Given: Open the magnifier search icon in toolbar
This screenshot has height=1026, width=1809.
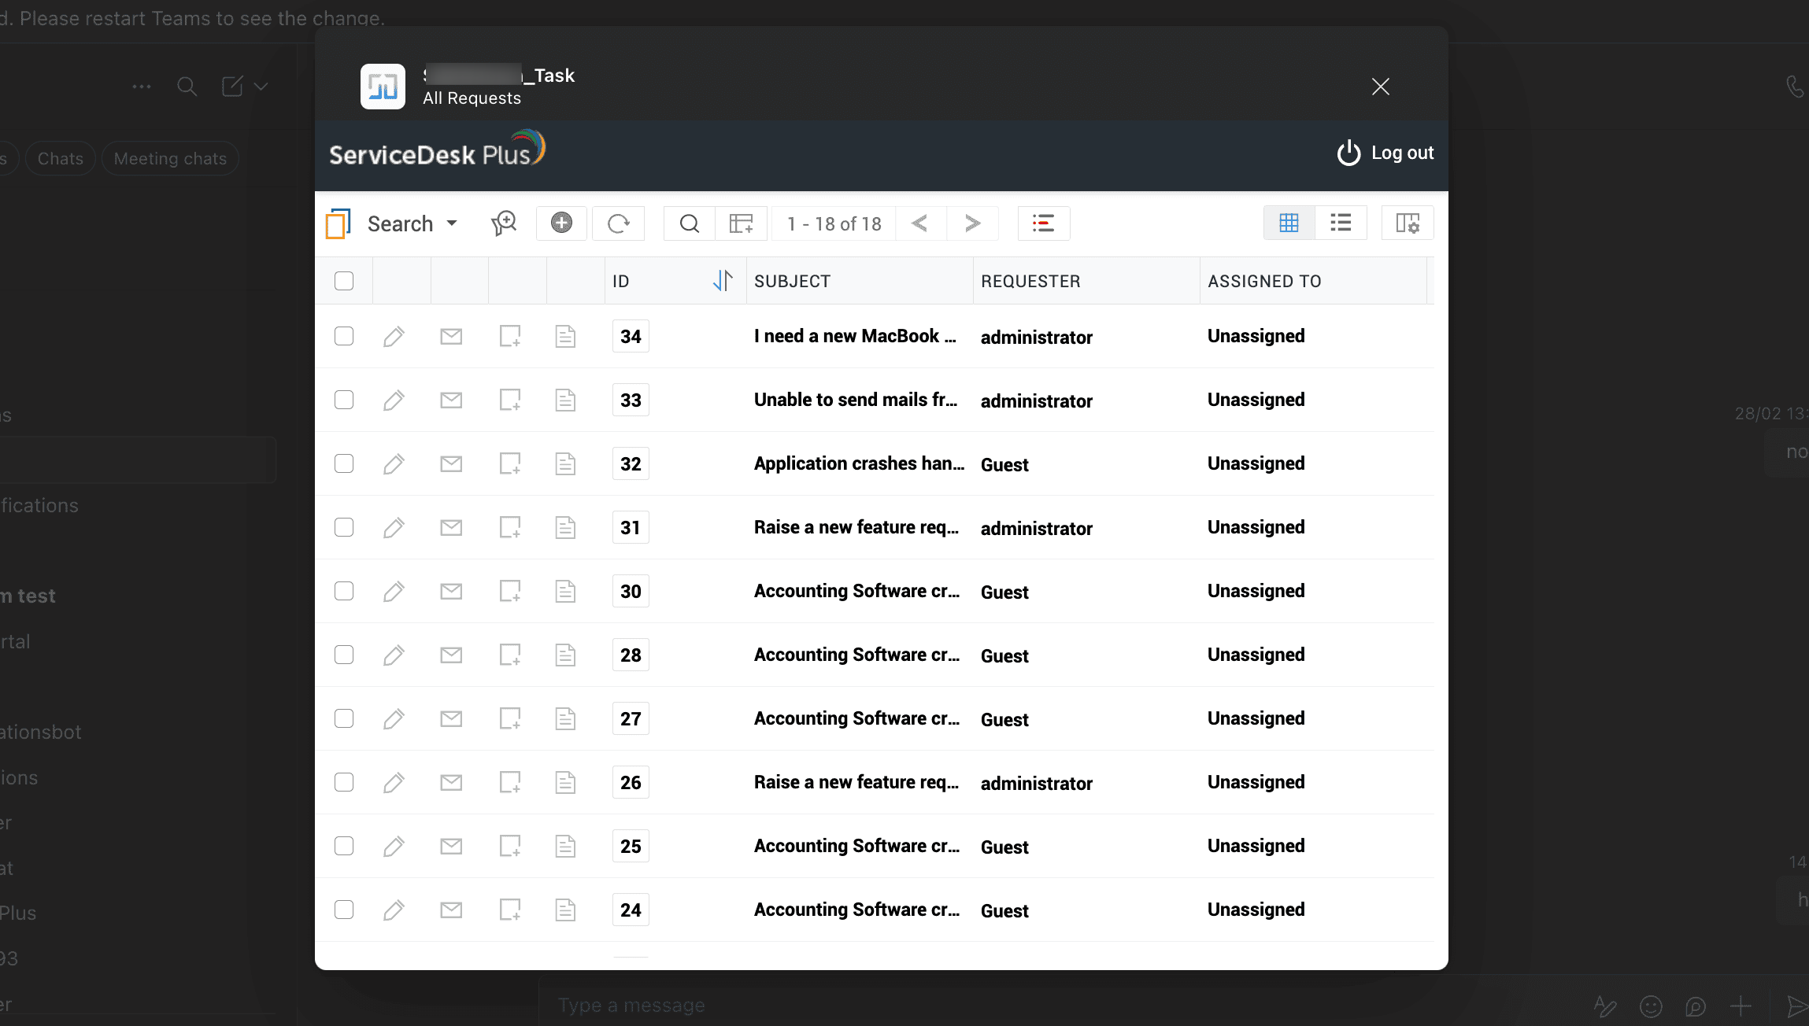Looking at the screenshot, I should pyautogui.click(x=689, y=223).
